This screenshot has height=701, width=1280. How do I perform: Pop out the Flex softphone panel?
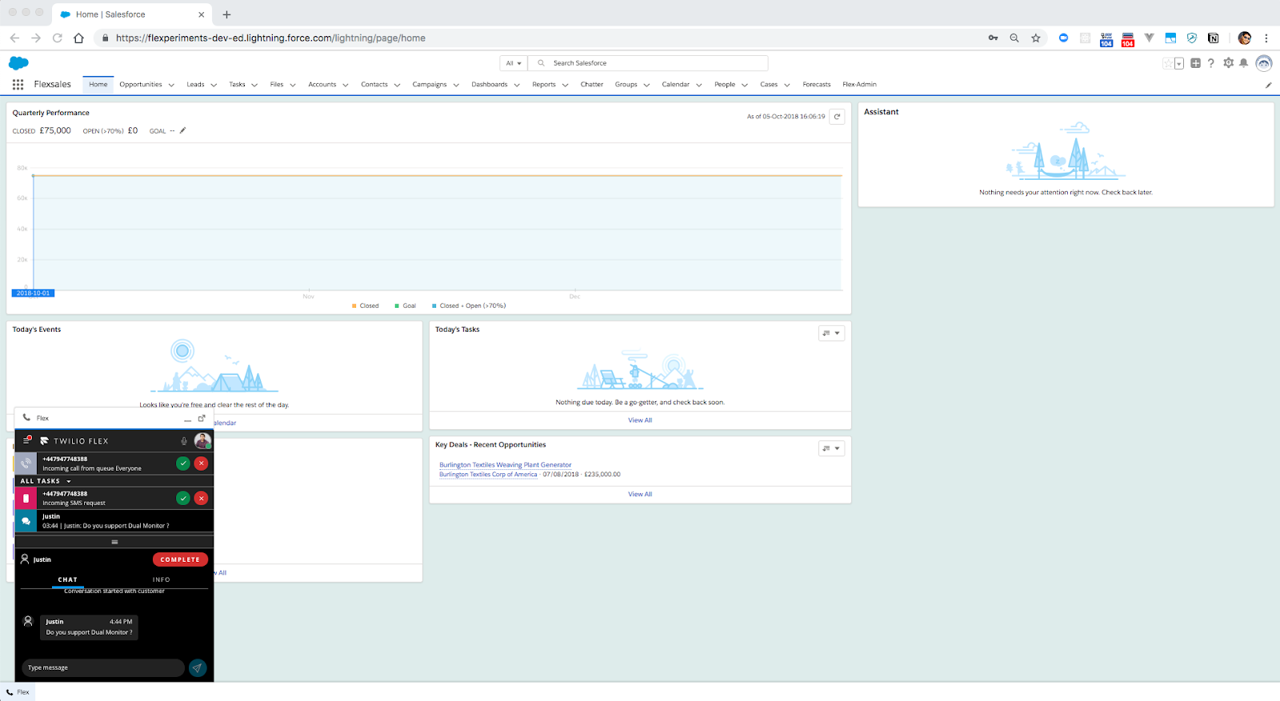pyautogui.click(x=202, y=418)
